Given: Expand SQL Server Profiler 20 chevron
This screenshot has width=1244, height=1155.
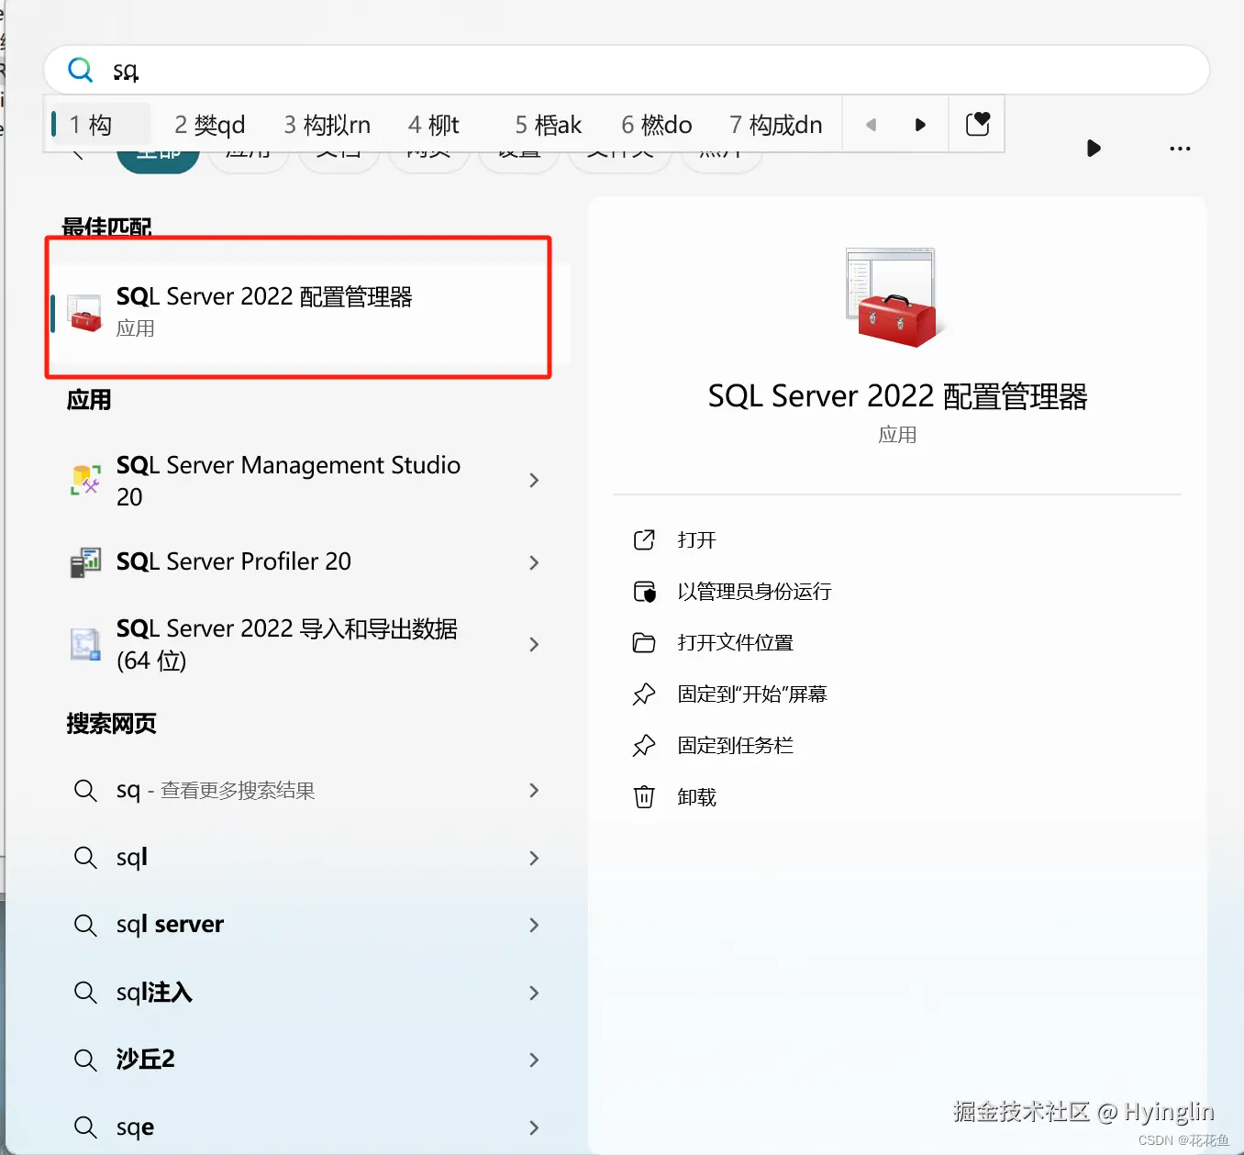Looking at the screenshot, I should [534, 562].
